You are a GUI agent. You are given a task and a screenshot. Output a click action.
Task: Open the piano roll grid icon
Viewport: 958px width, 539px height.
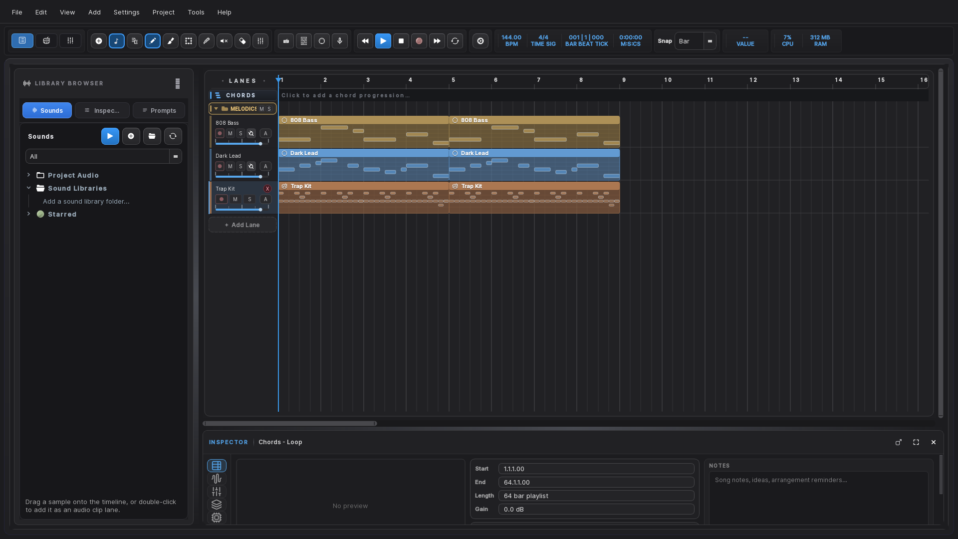coord(304,41)
